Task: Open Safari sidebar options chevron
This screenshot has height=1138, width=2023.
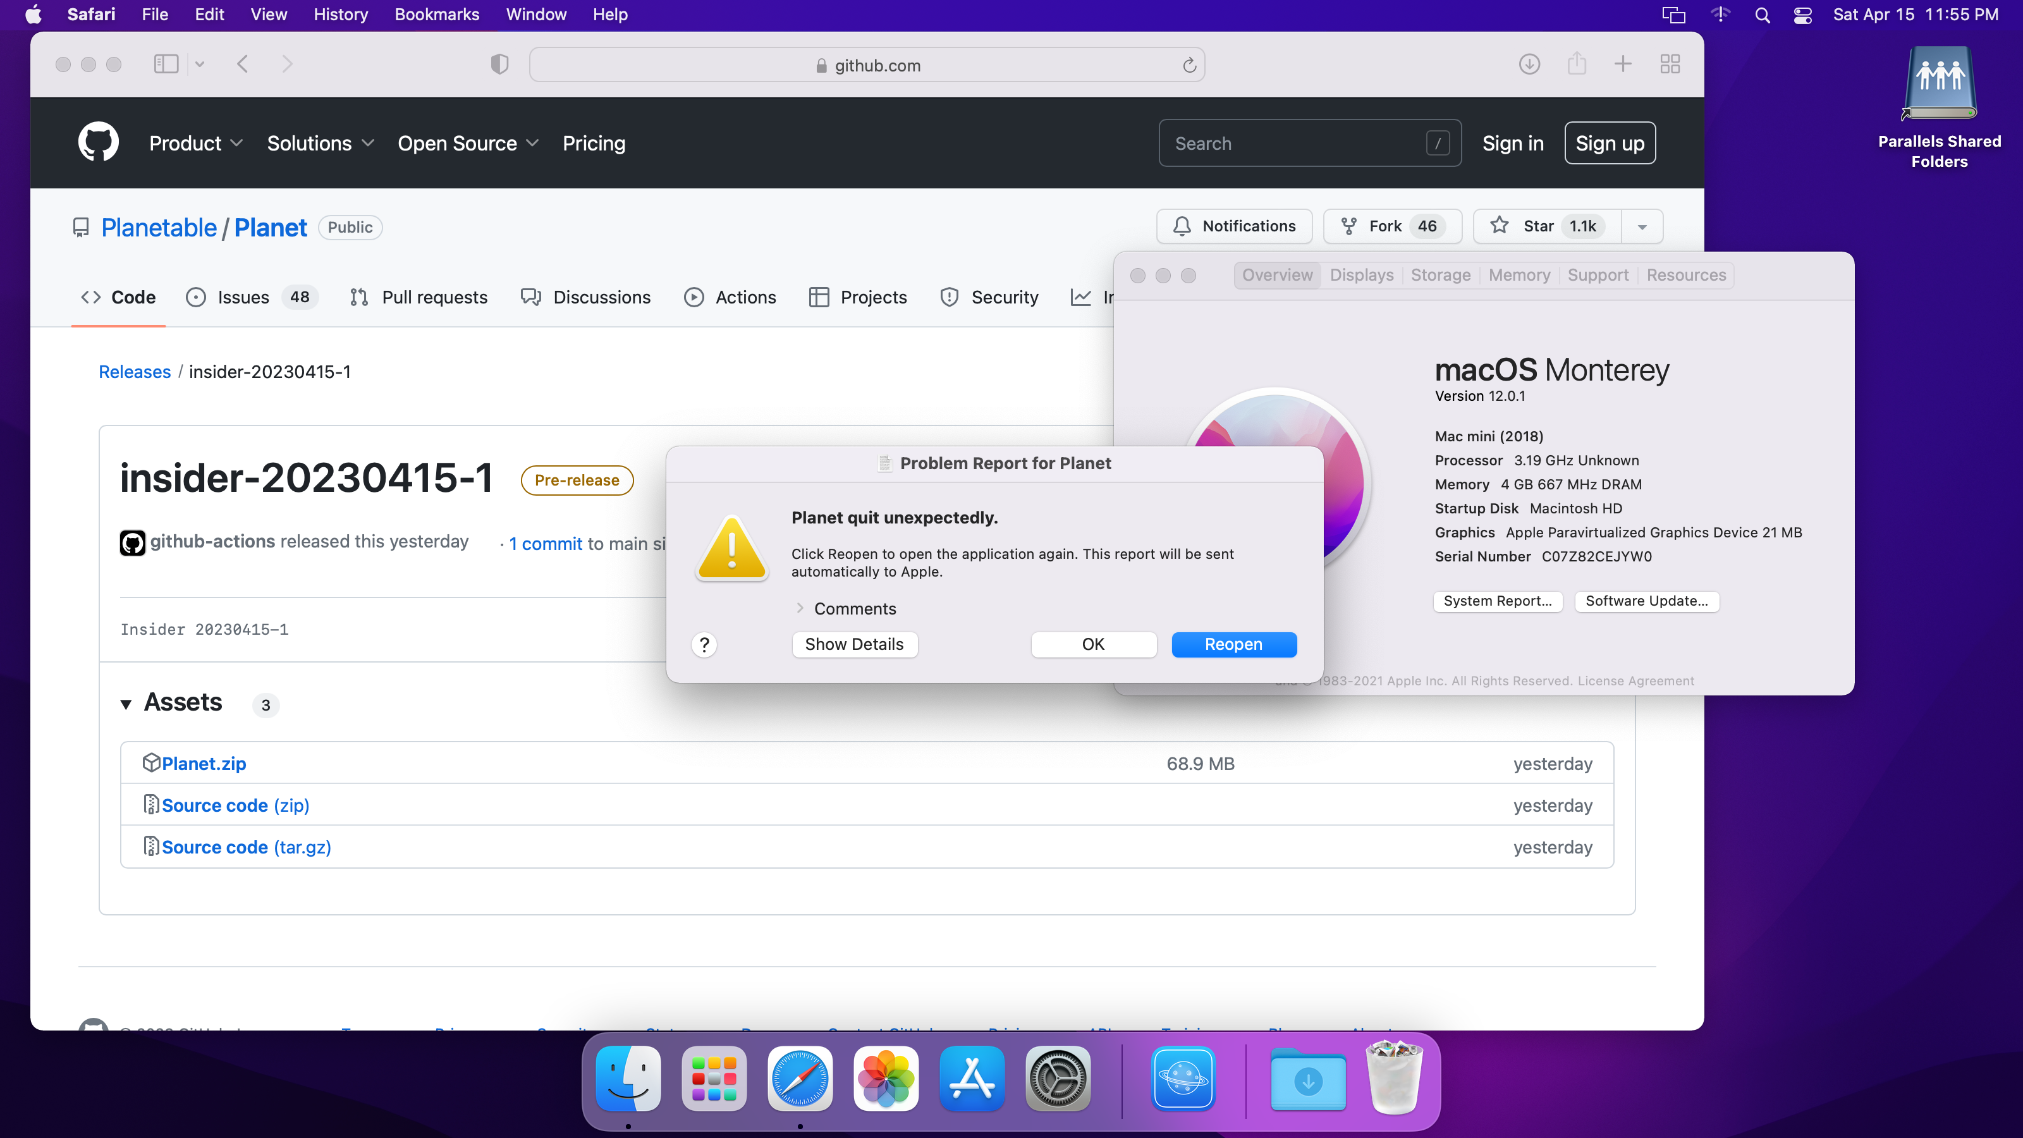Action: tap(200, 64)
